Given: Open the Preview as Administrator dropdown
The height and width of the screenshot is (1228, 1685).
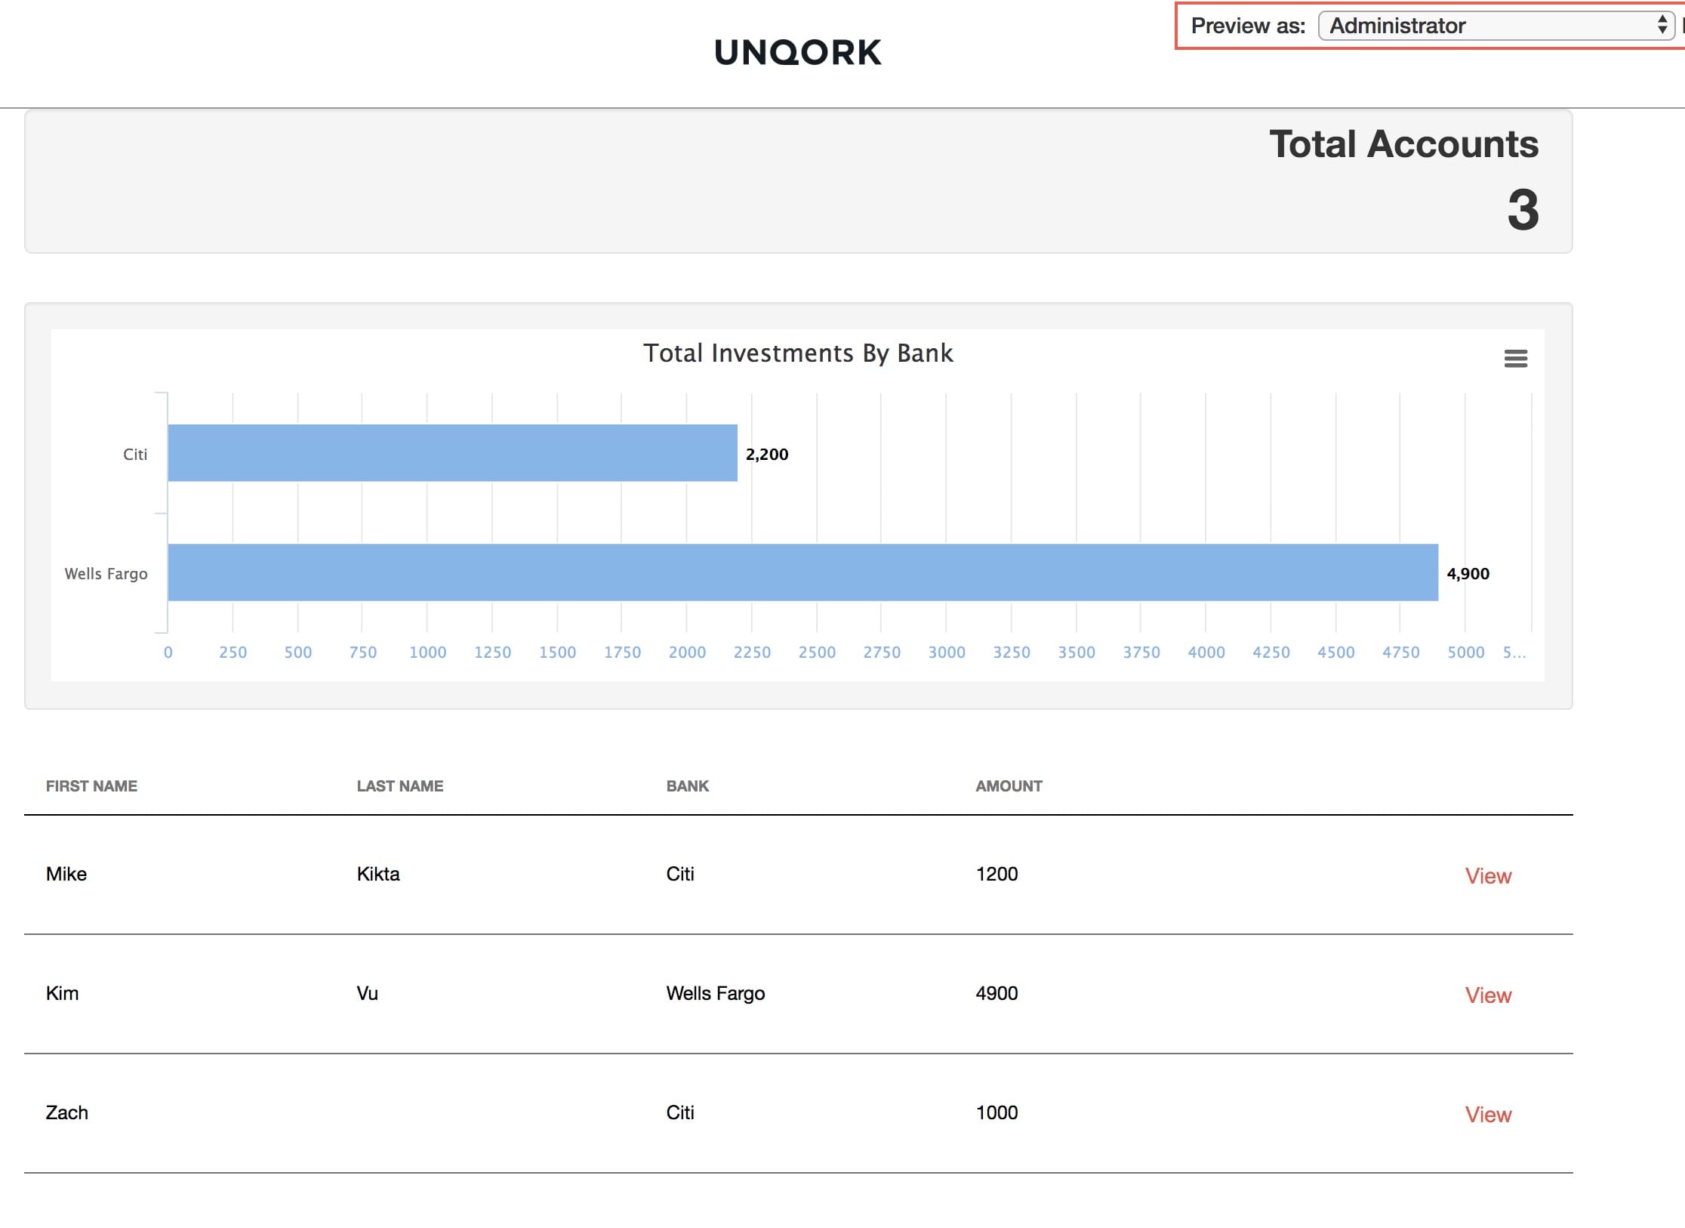Looking at the screenshot, I should [1496, 26].
